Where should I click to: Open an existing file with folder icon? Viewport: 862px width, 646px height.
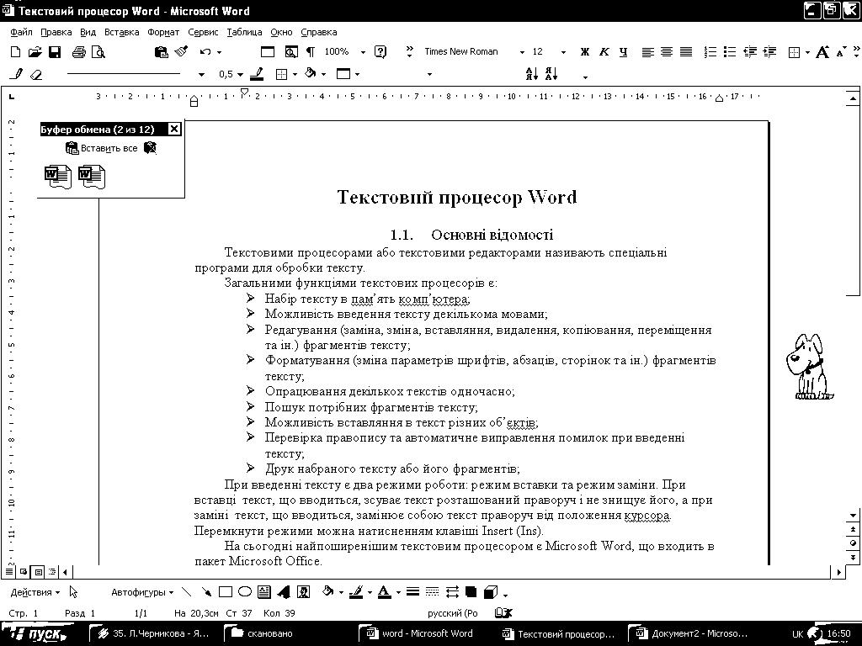point(35,52)
